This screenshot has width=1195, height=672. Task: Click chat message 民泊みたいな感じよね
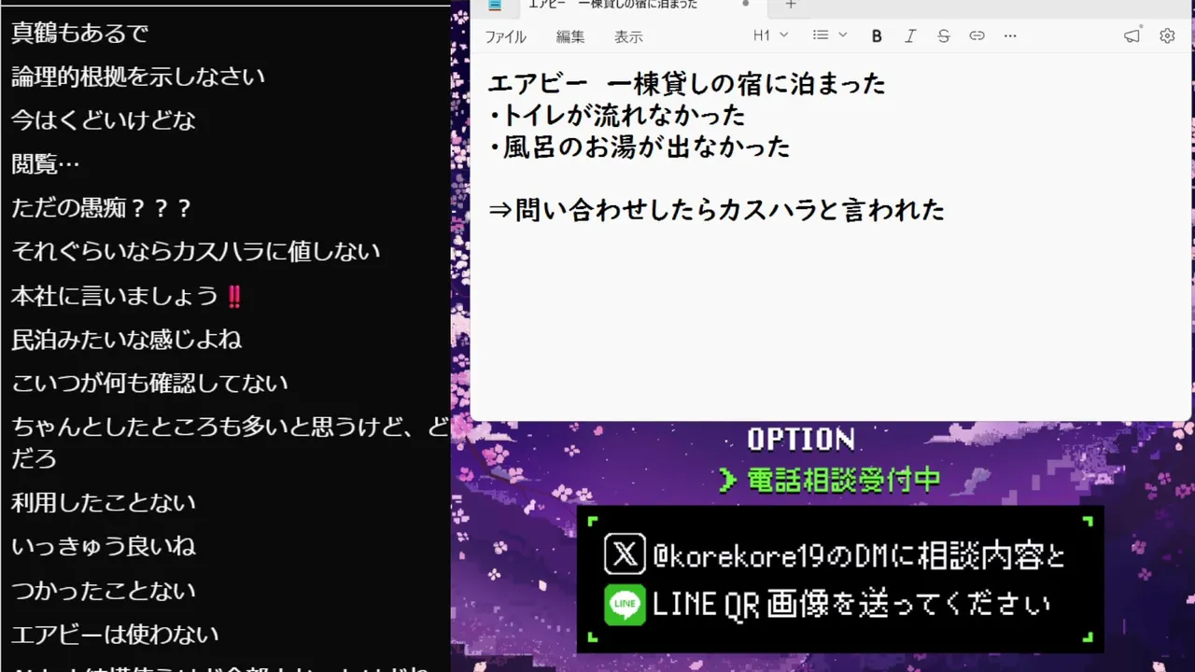click(127, 340)
